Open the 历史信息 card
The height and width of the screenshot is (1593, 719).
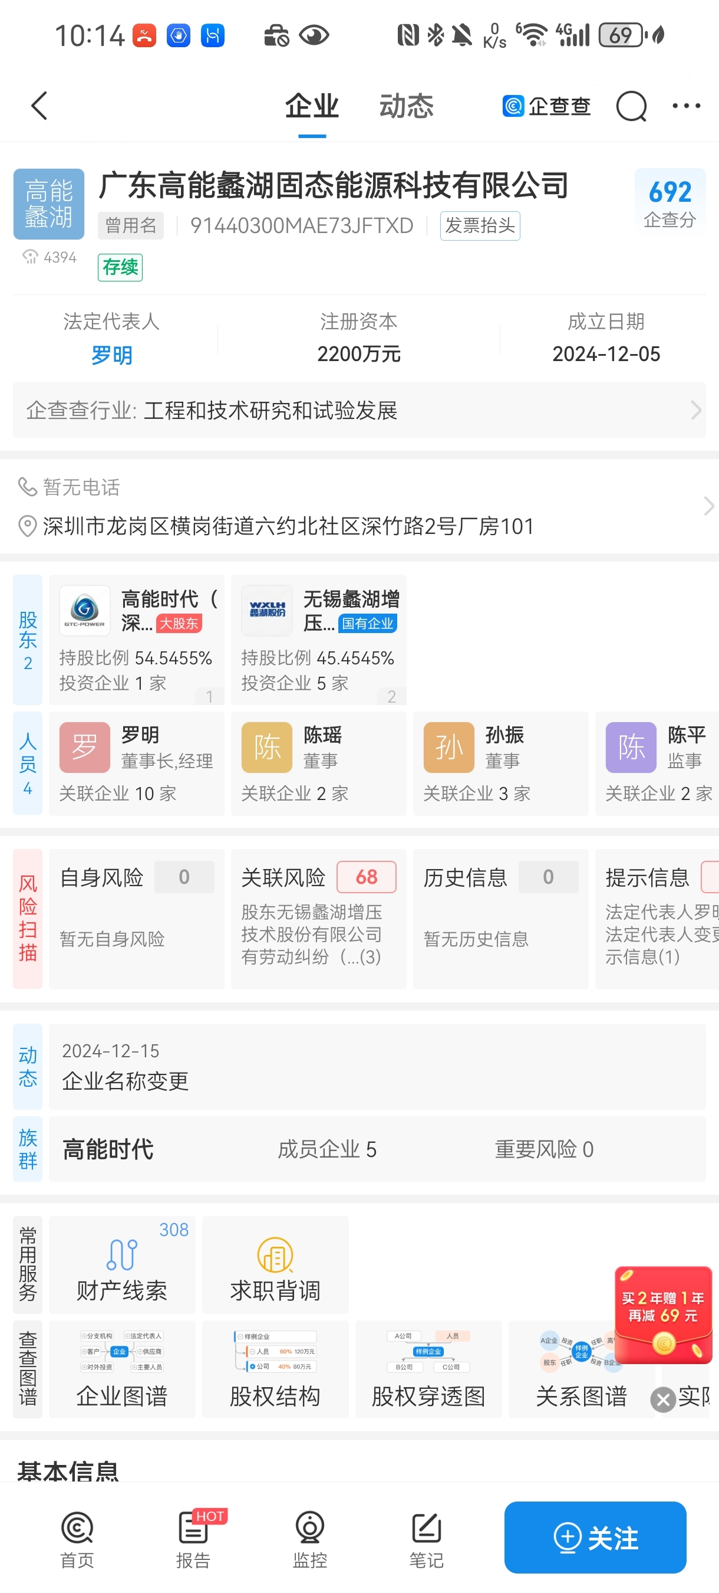click(501, 918)
